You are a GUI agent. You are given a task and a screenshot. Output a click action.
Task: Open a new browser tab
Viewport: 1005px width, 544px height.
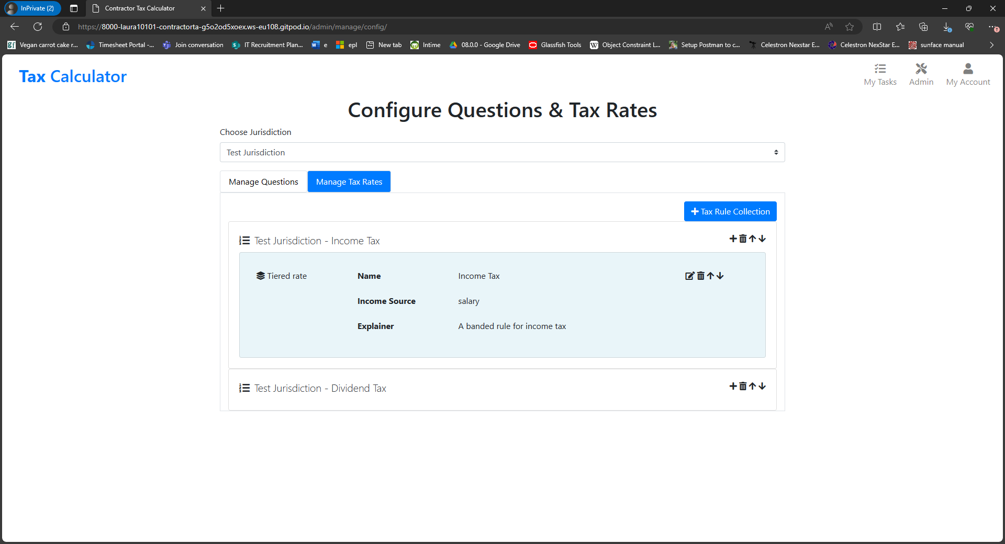[221, 8]
